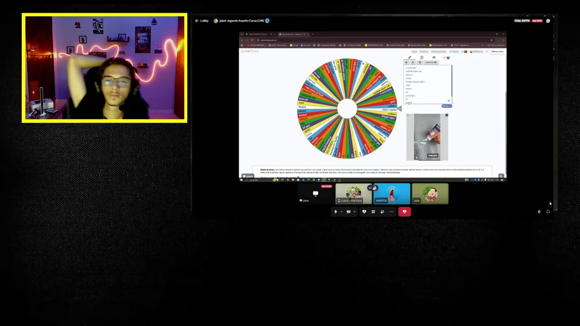This screenshot has height=326, width=580.
Task: Select the clipboard results tab
Action: coord(422,58)
